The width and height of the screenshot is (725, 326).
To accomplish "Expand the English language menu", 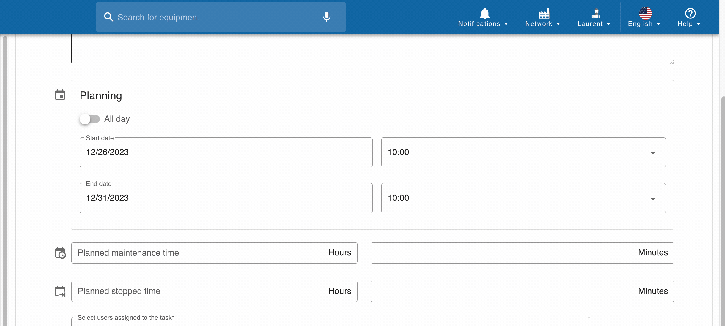I will 644,24.
